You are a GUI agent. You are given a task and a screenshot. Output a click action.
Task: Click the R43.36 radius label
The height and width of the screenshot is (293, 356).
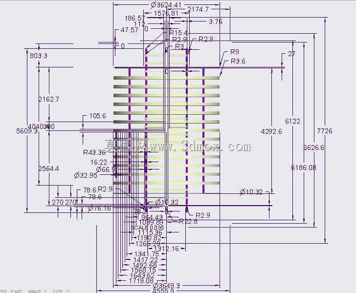94,152
